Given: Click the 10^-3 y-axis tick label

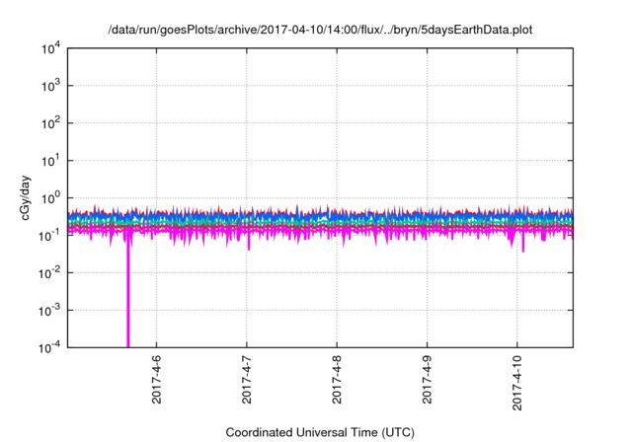Looking at the screenshot, I should coord(50,311).
